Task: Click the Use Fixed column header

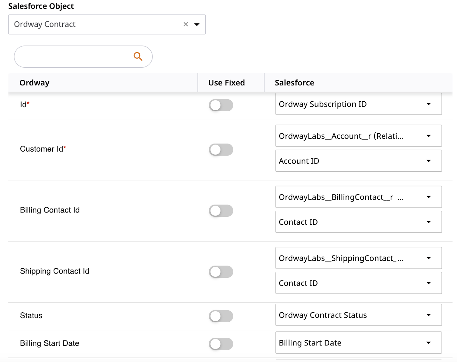Action: pyautogui.click(x=227, y=83)
